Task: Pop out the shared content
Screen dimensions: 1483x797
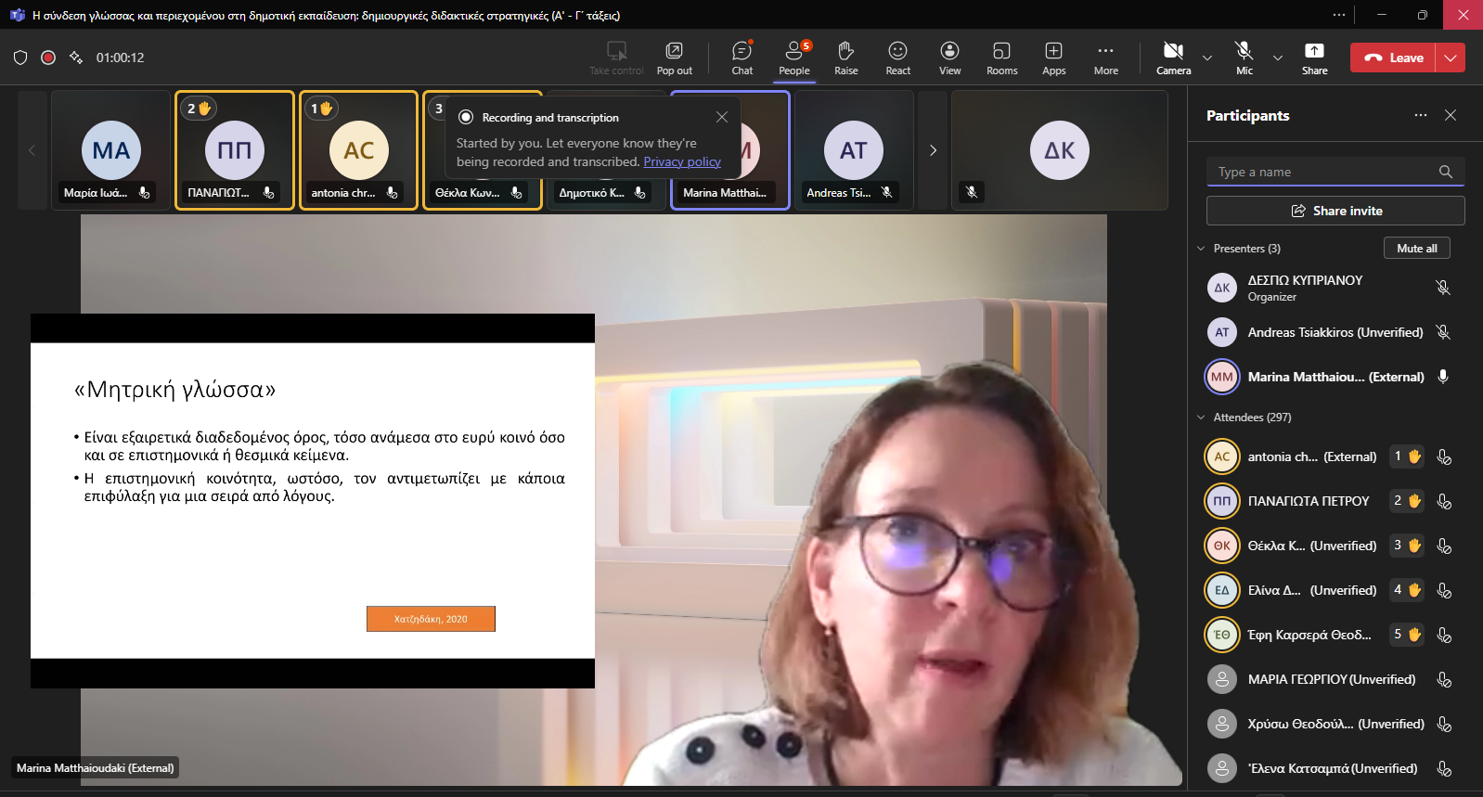Action: point(675,58)
